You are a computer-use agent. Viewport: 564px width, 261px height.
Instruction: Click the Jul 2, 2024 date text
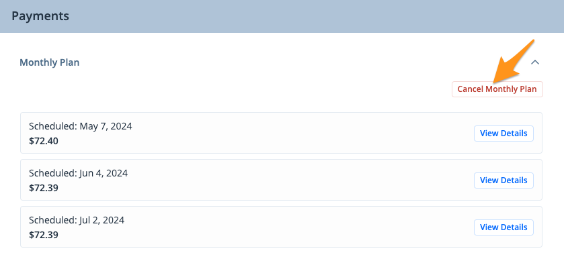102,220
